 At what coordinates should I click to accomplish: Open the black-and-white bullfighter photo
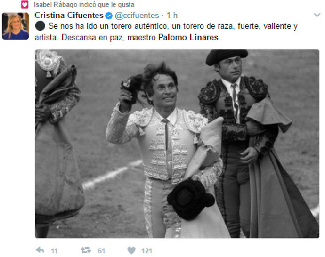pyautogui.click(x=177, y=144)
